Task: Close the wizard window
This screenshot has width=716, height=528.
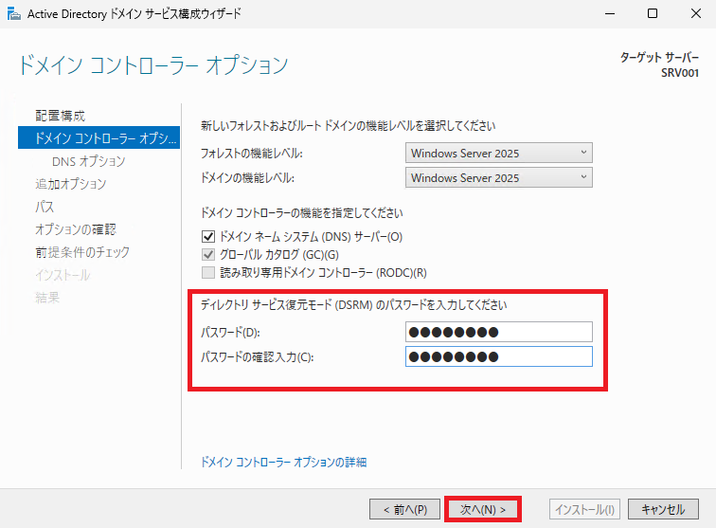Action: click(696, 13)
